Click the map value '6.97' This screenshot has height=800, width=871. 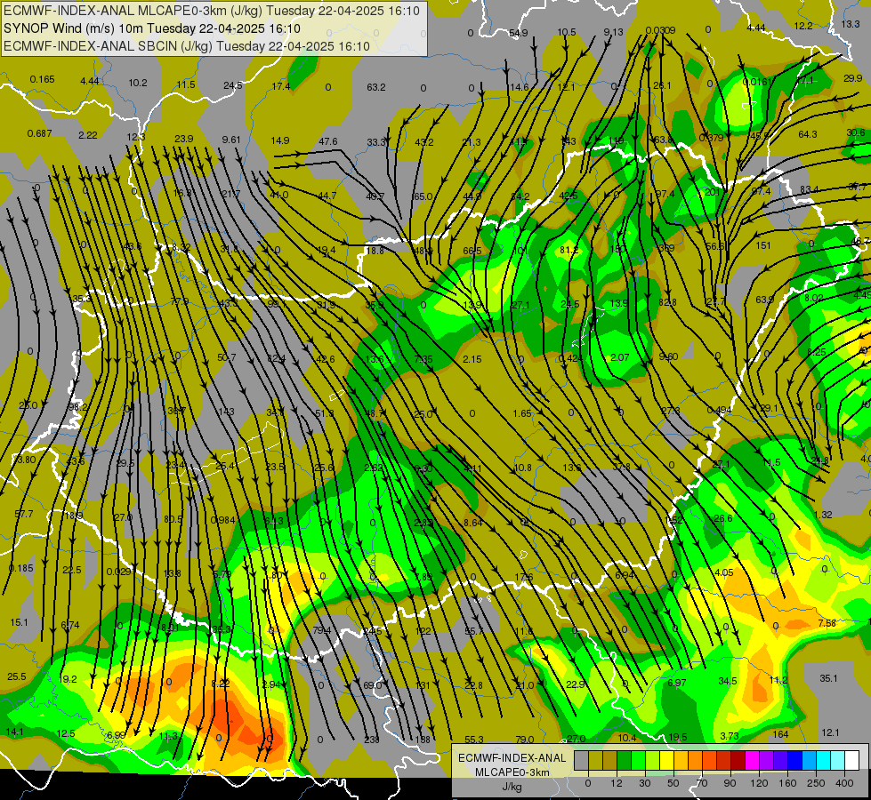(676, 683)
